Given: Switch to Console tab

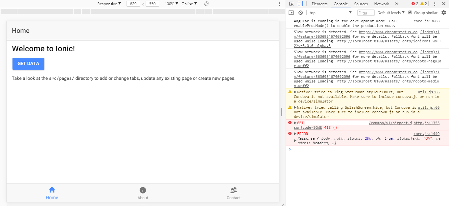Looking at the screenshot, I should 341,4.
